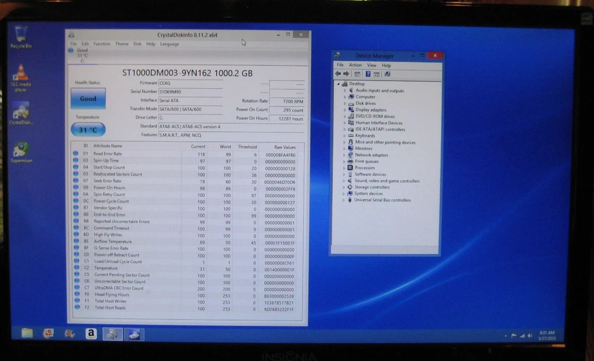Image resolution: width=594 pixels, height=361 pixels.
Task: Select the Desktop root in Device Manager tree
Action: pyautogui.click(x=357, y=84)
